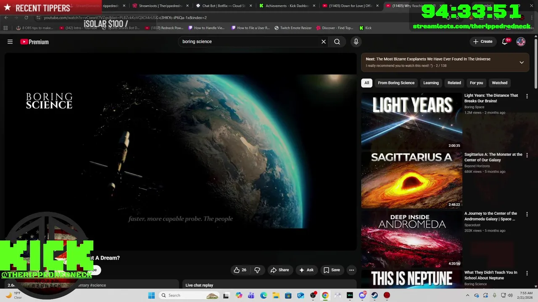Open 'A Journey to the Center' title link
The image size is (538, 302).
(491, 216)
